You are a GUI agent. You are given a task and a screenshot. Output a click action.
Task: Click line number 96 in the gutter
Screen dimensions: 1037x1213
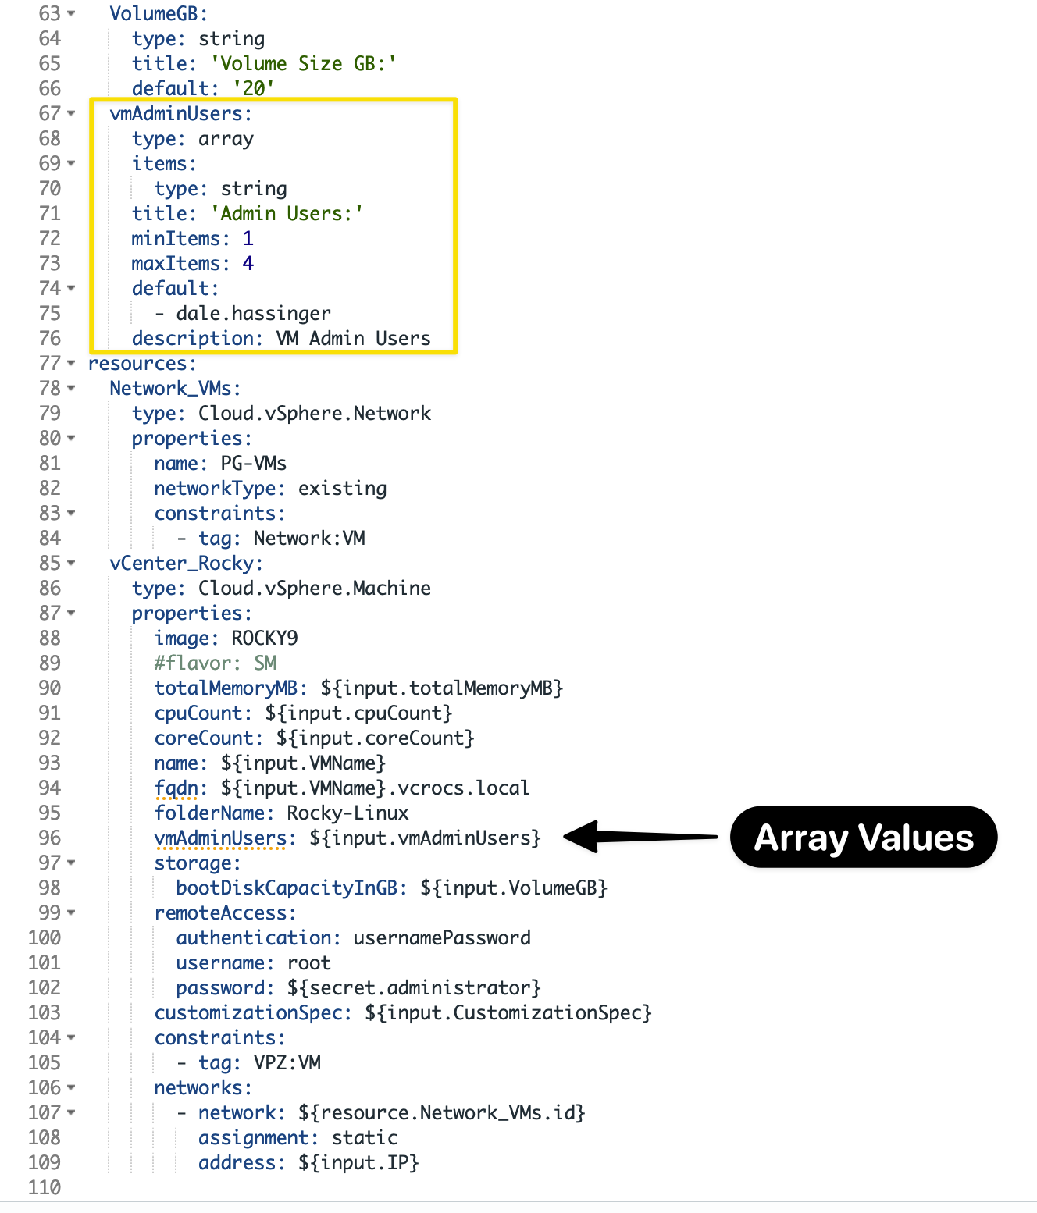point(49,838)
